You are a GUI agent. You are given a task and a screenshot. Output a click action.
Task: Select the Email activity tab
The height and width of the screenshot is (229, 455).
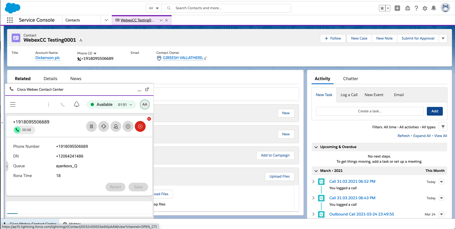[399, 95]
